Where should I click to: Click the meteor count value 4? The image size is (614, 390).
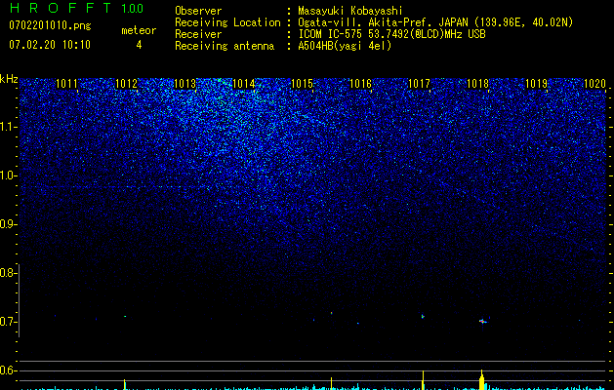point(139,45)
